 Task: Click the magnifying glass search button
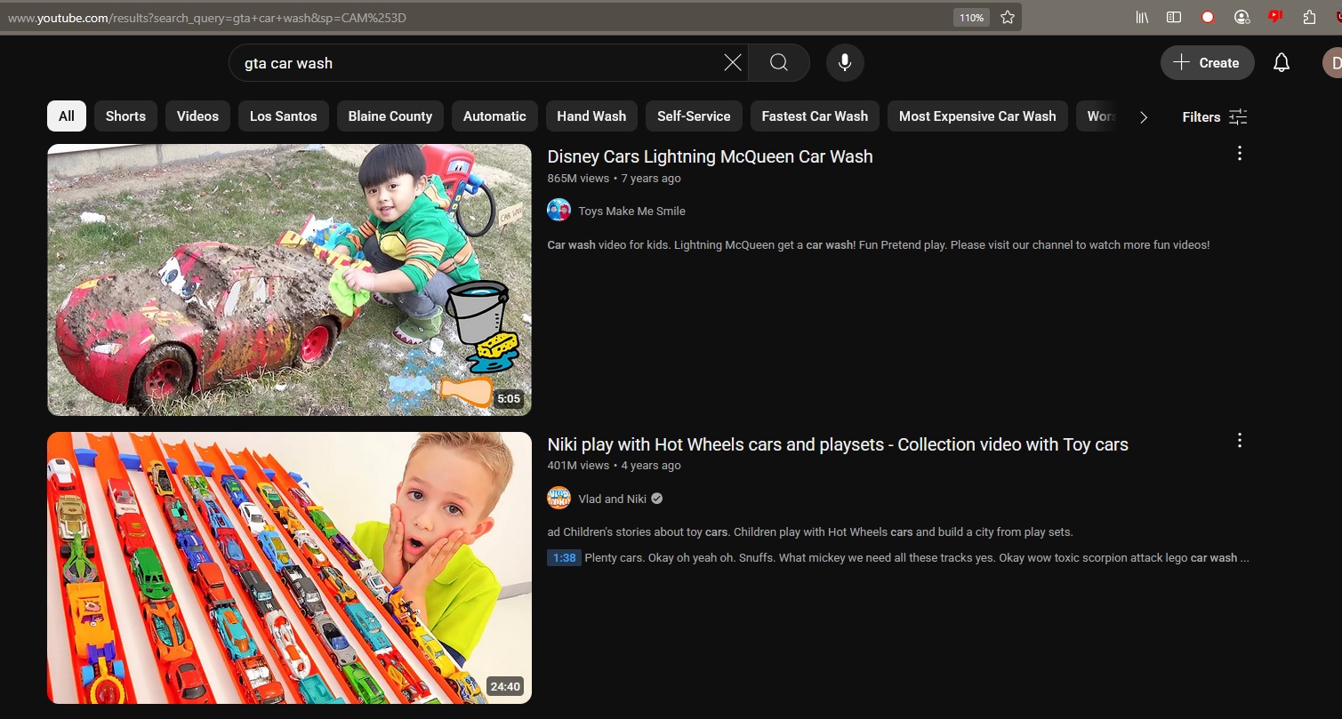[779, 62]
